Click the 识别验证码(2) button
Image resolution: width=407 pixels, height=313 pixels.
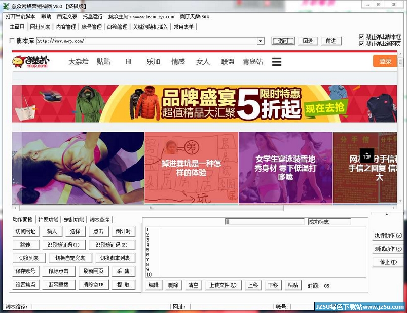click(x=112, y=245)
